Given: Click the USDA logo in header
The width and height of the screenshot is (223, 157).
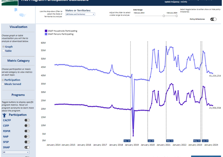Looking at the screenshot, I should click(10, 3).
